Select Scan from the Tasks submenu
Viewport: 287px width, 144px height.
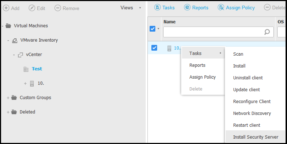click(x=238, y=54)
